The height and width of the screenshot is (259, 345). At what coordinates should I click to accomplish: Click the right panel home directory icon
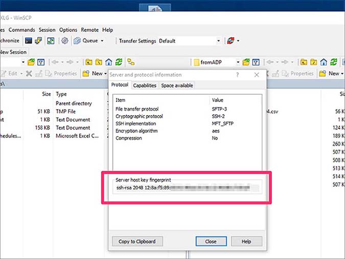click(324, 62)
